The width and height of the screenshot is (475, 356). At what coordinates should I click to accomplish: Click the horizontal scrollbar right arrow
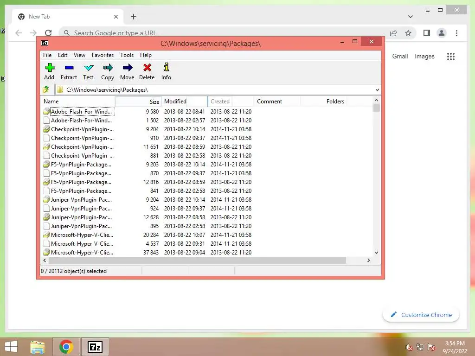tap(368, 260)
